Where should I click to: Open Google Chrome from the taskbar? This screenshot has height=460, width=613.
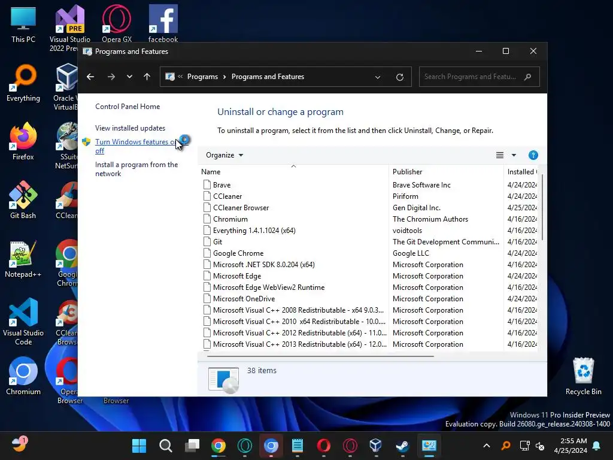[218, 446]
